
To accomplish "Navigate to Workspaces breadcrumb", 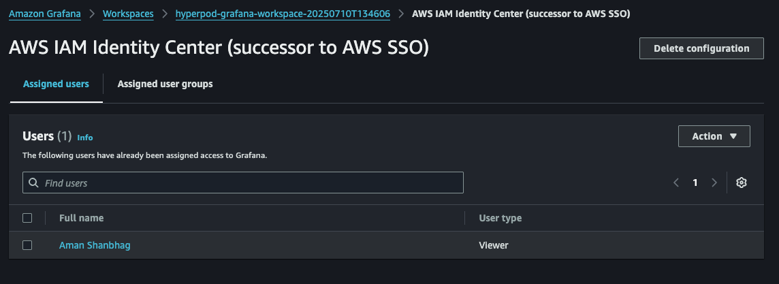I will pyautogui.click(x=128, y=13).
